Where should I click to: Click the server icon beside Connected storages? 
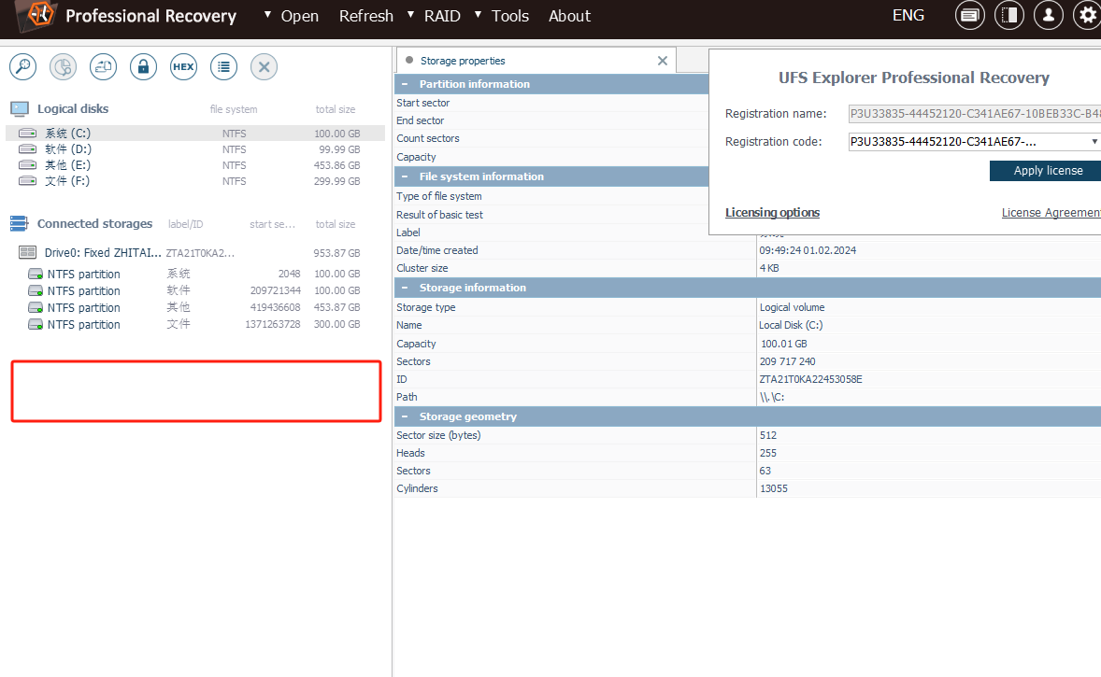(19, 224)
